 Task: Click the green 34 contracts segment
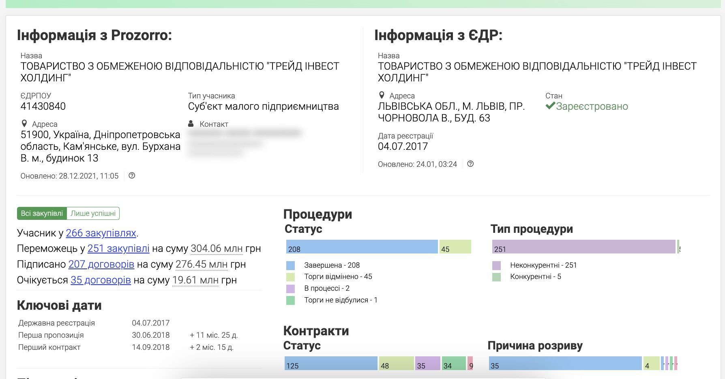tap(454, 363)
